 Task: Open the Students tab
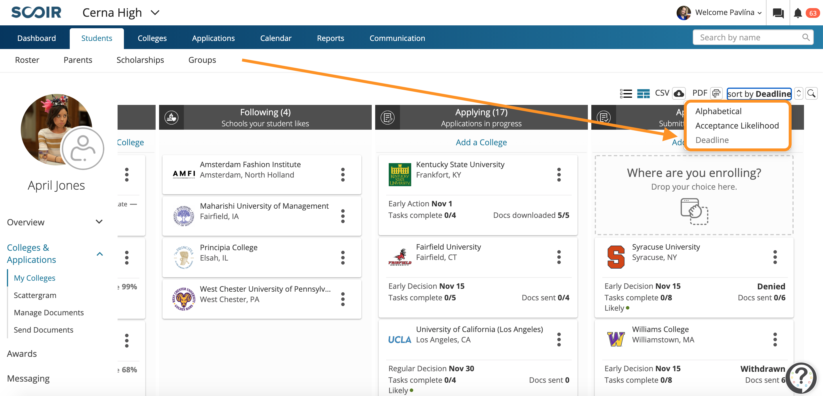(x=97, y=38)
